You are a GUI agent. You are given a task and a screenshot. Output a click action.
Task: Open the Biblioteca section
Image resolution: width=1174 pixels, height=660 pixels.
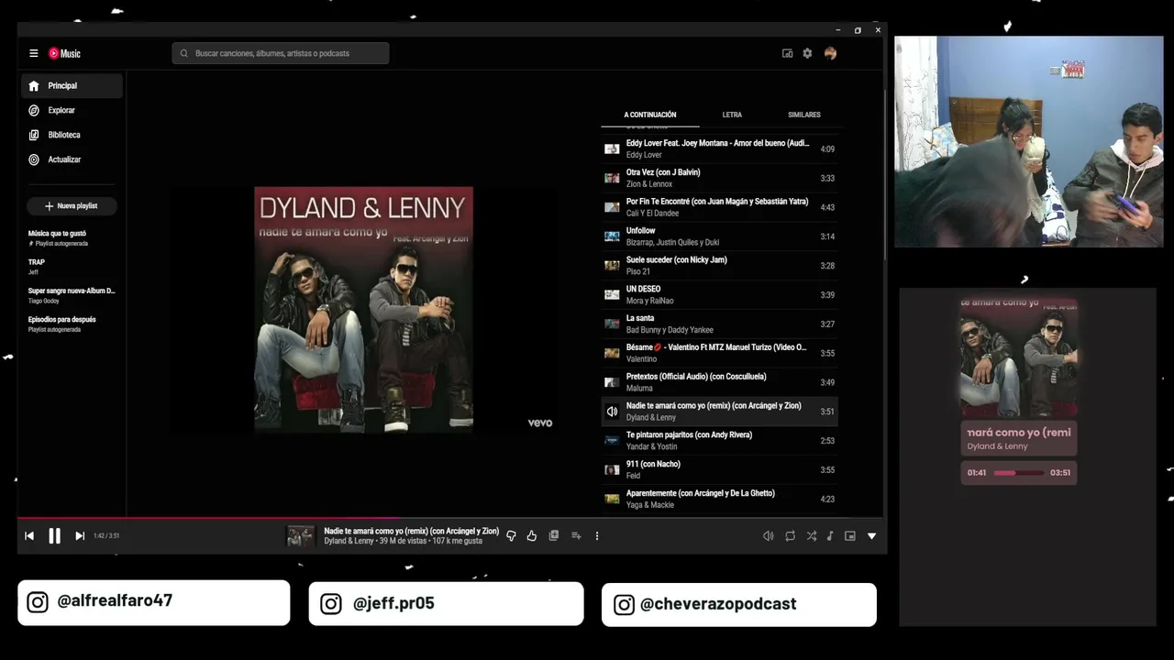[x=72, y=135]
